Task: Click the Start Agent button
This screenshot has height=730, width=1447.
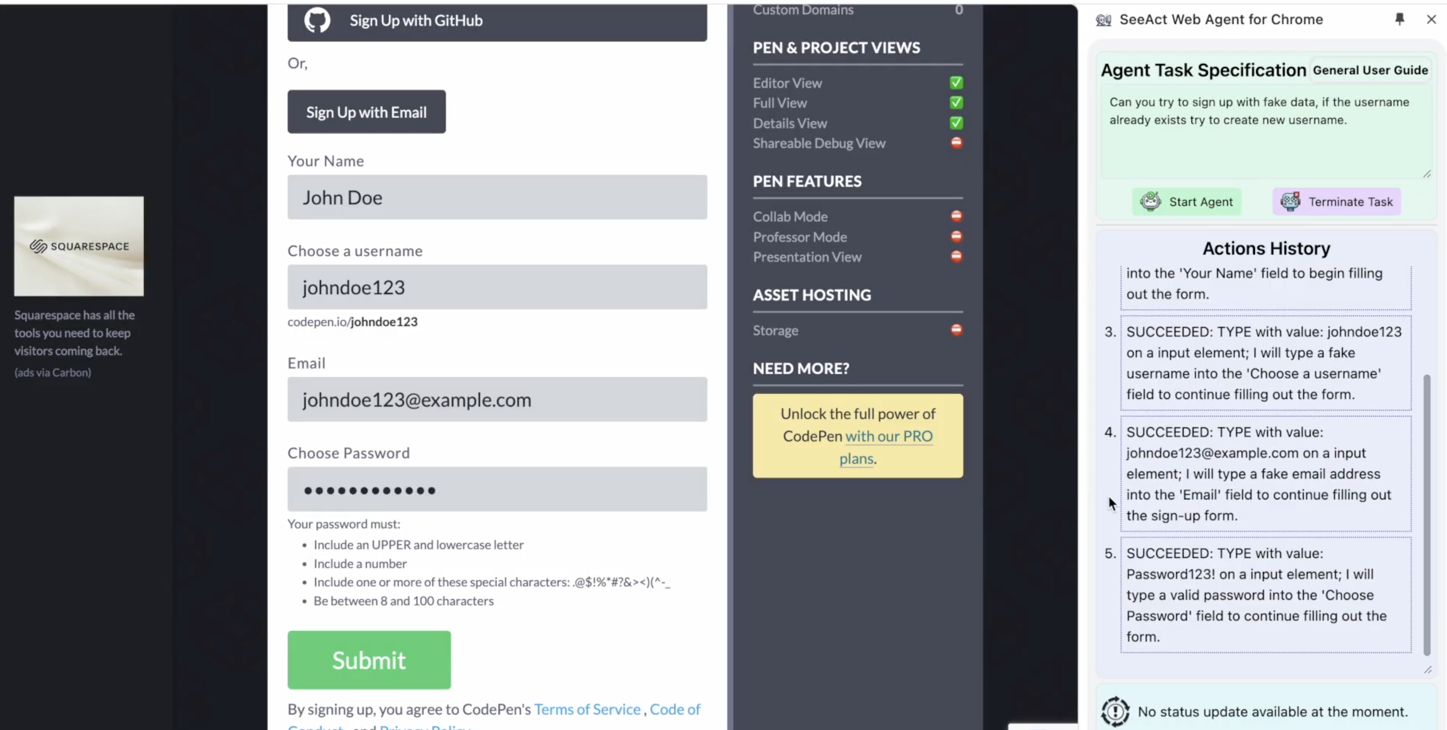Action: [1186, 202]
